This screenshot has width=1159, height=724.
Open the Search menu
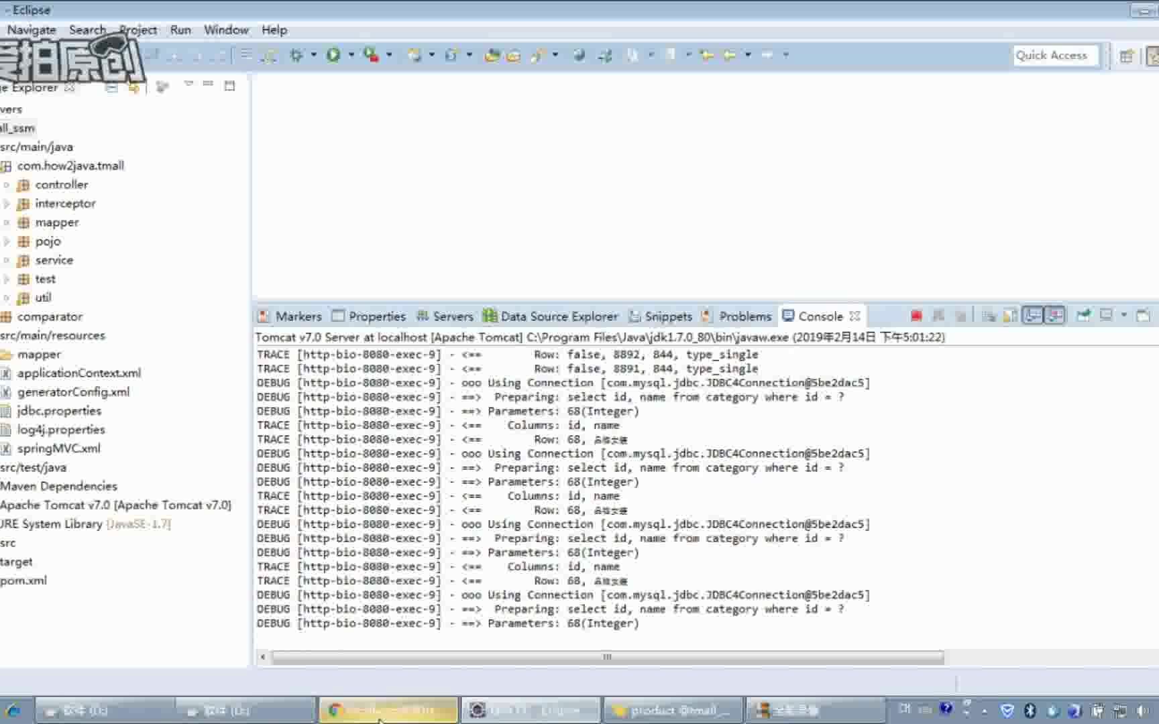[x=87, y=30]
